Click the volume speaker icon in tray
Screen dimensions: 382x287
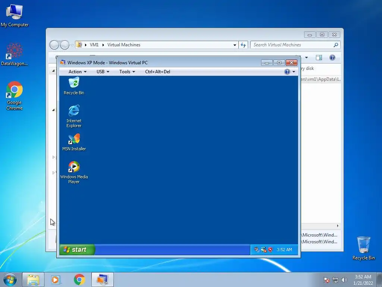pos(344,280)
